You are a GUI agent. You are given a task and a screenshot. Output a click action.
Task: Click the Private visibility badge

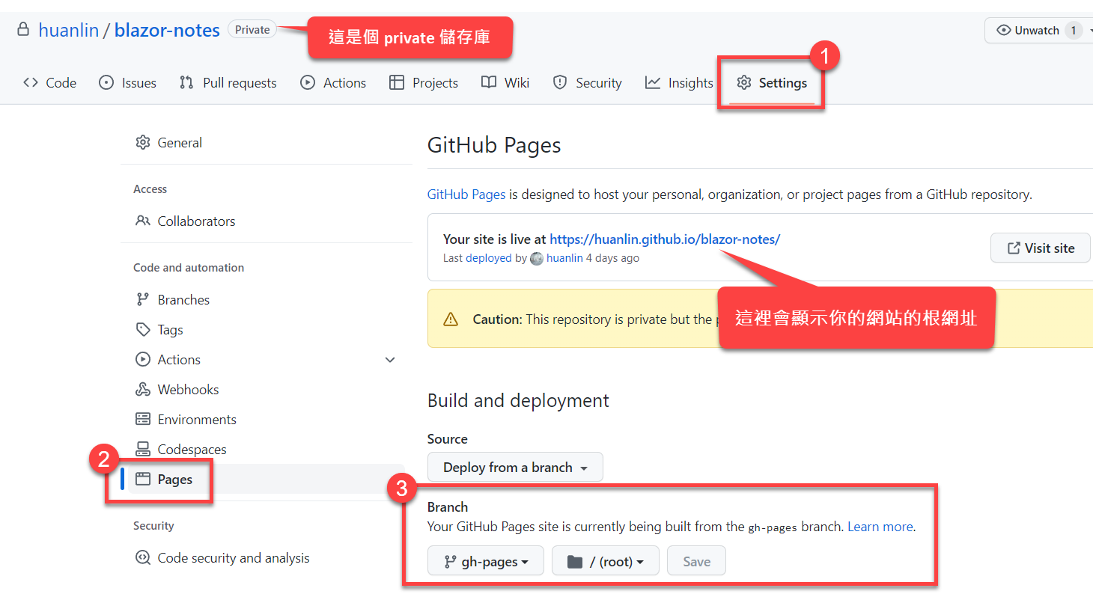(x=252, y=30)
